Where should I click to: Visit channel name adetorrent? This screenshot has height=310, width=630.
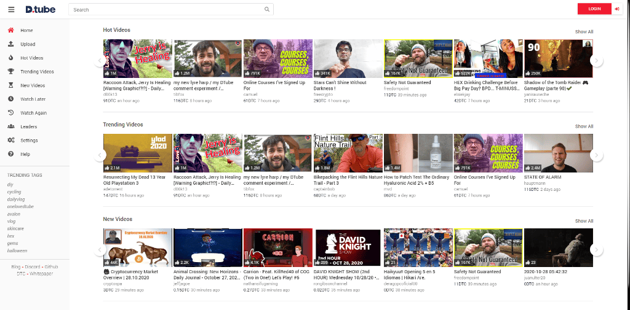(x=114, y=188)
